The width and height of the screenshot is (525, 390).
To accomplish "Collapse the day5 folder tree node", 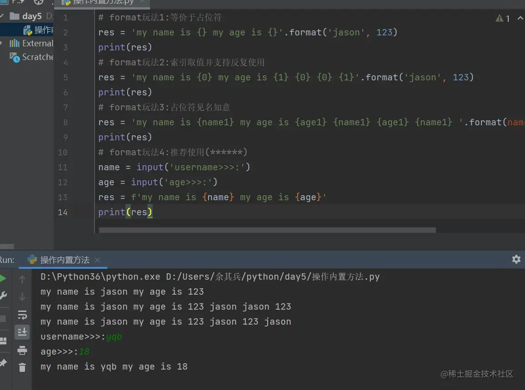I will [2, 16].
